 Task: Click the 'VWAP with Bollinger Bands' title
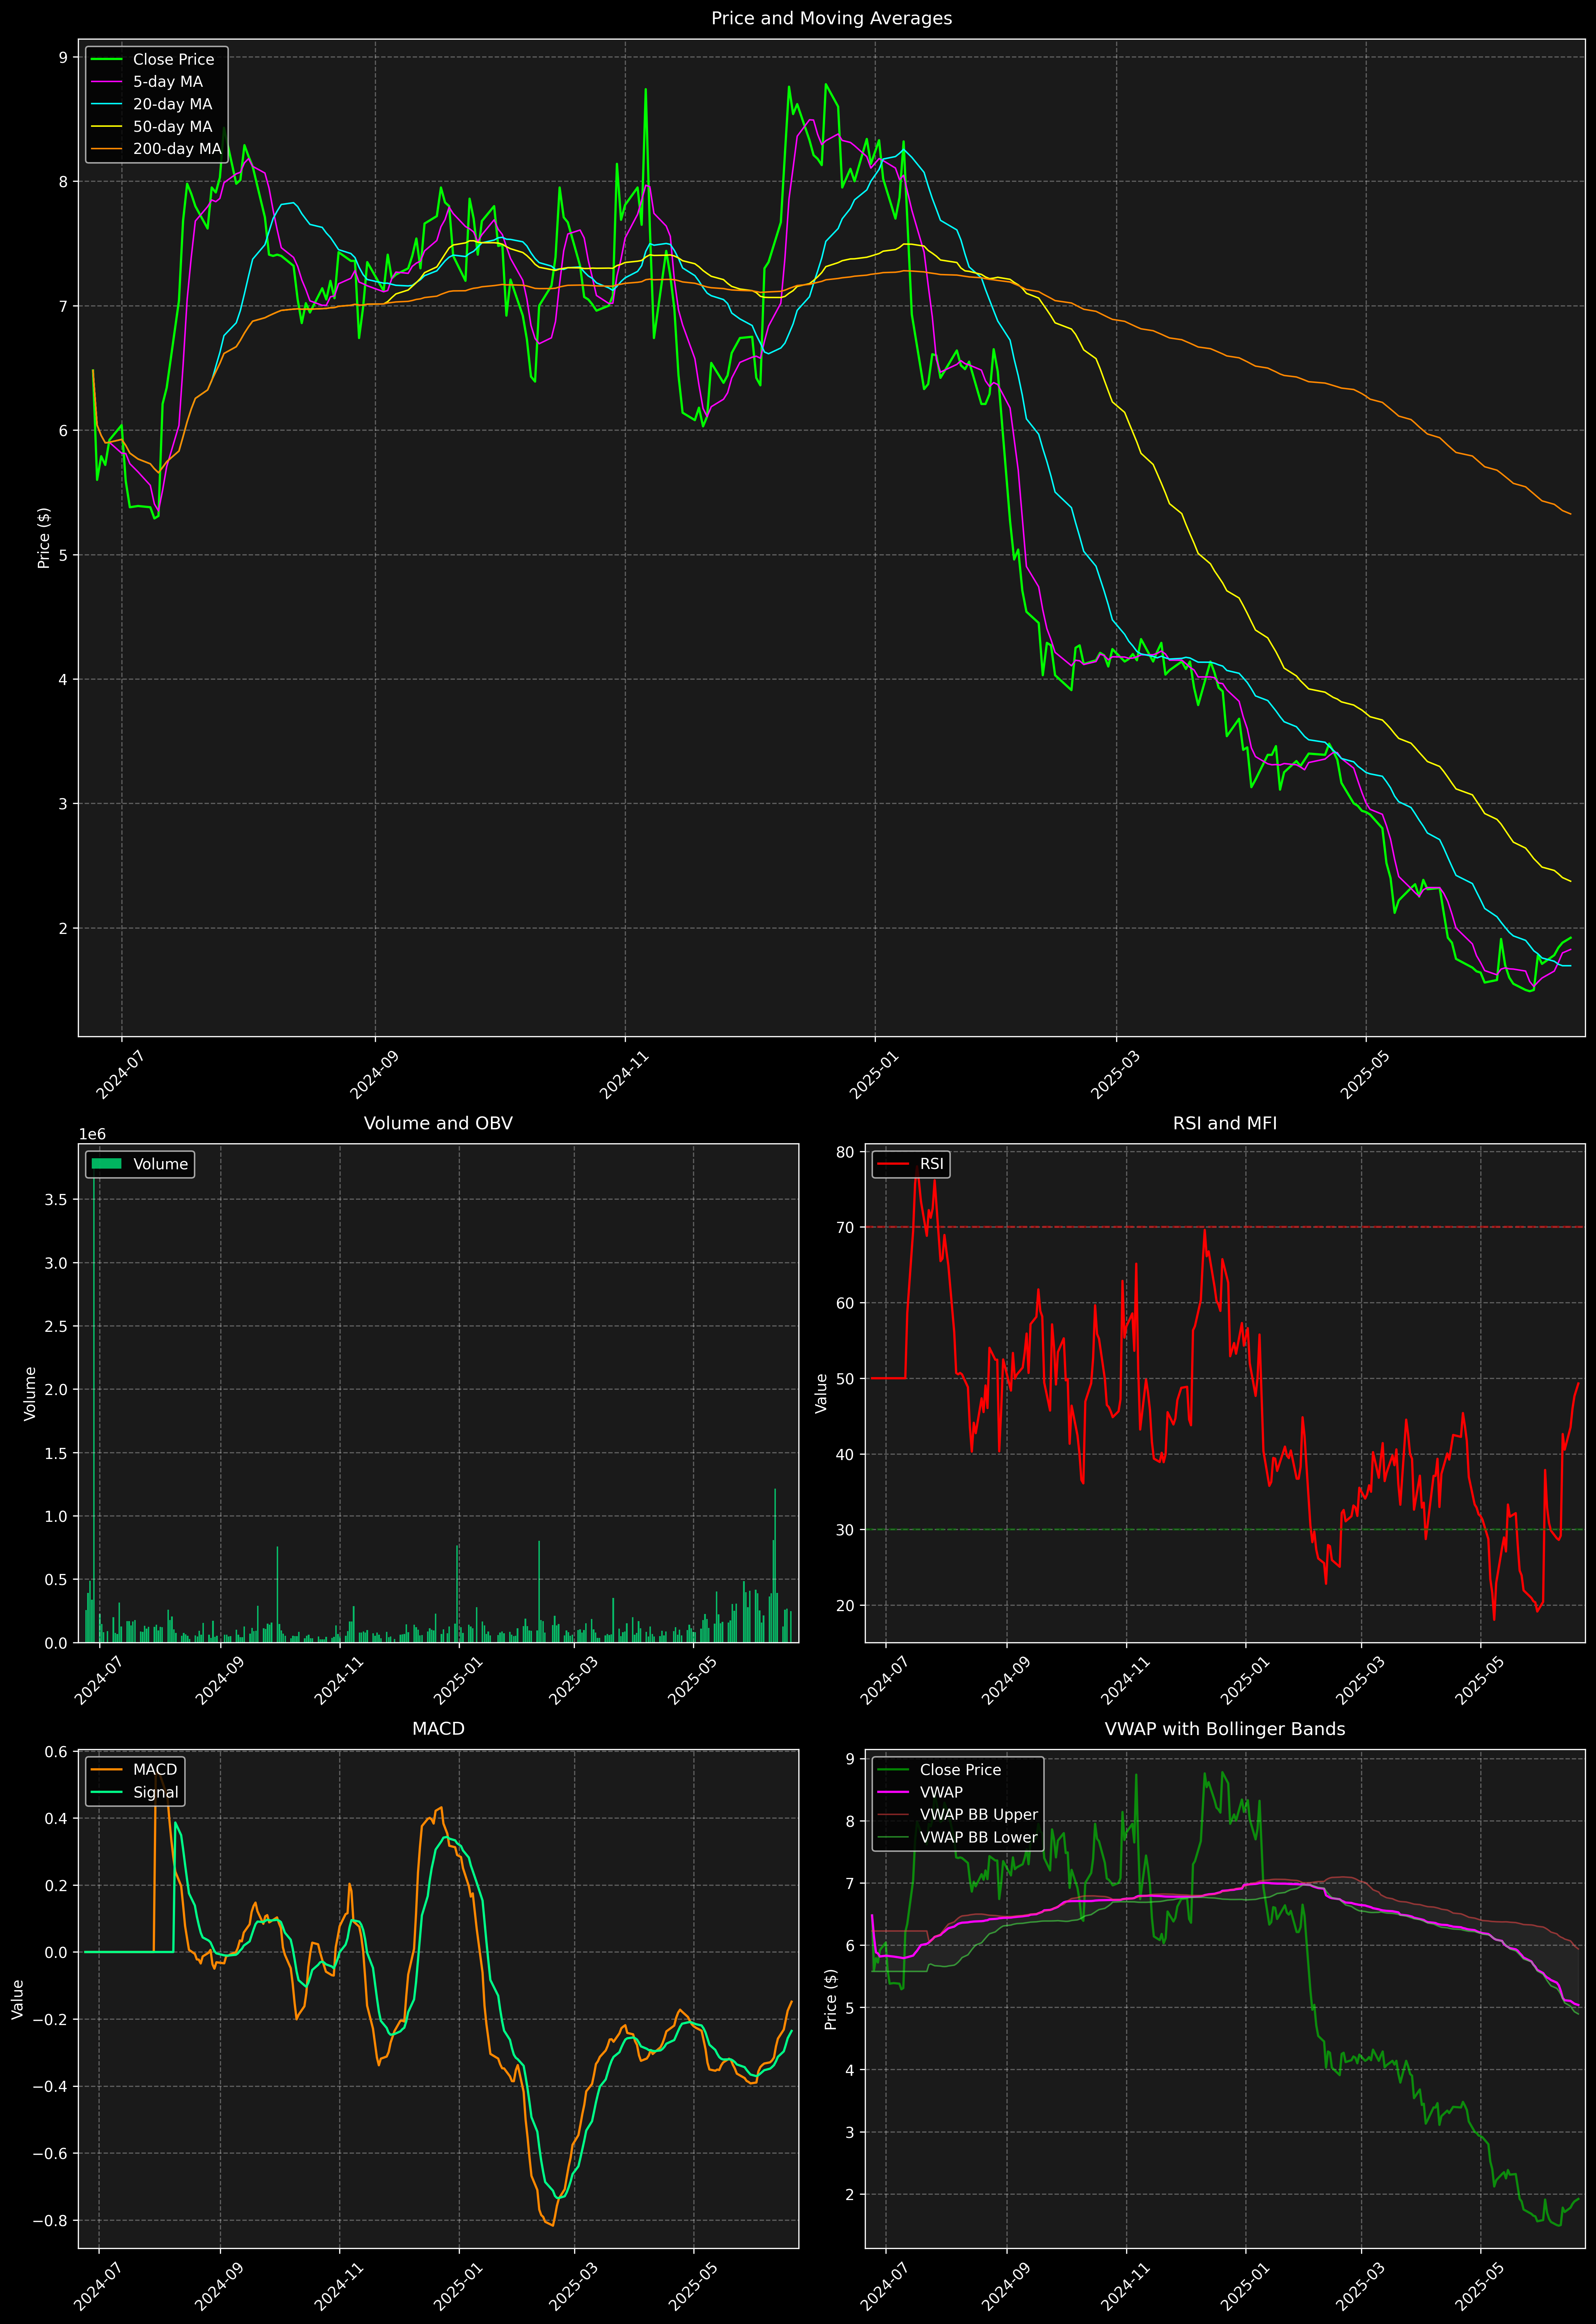tap(1225, 1729)
